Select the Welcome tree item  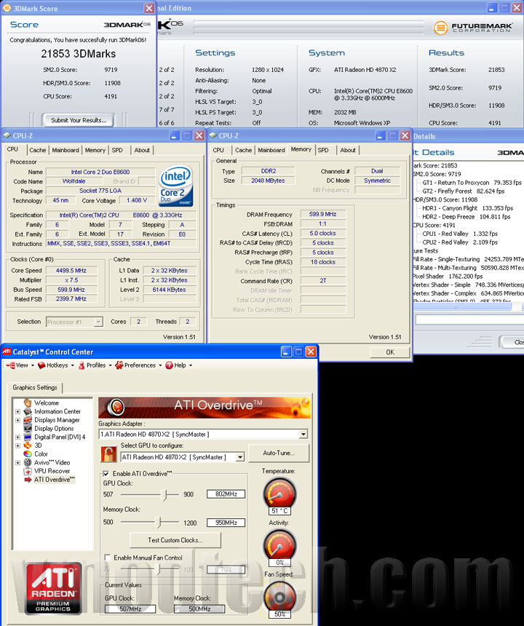[x=47, y=403]
